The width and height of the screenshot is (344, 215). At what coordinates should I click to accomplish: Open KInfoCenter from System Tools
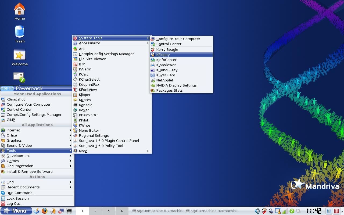(x=181, y=60)
